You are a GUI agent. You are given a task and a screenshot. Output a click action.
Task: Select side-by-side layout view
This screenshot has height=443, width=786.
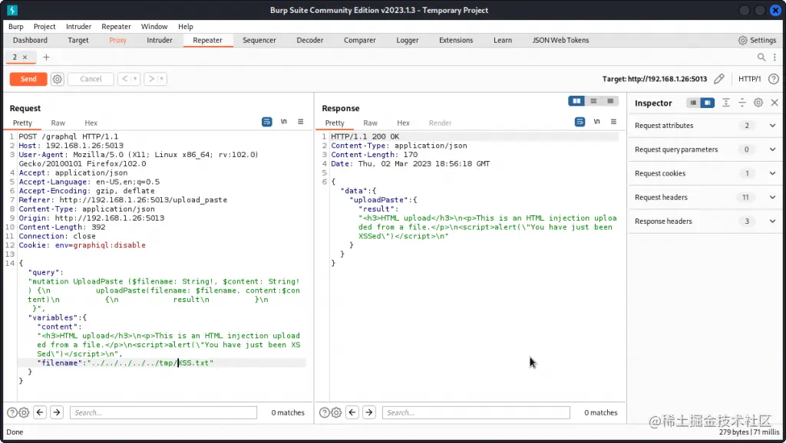(x=576, y=101)
